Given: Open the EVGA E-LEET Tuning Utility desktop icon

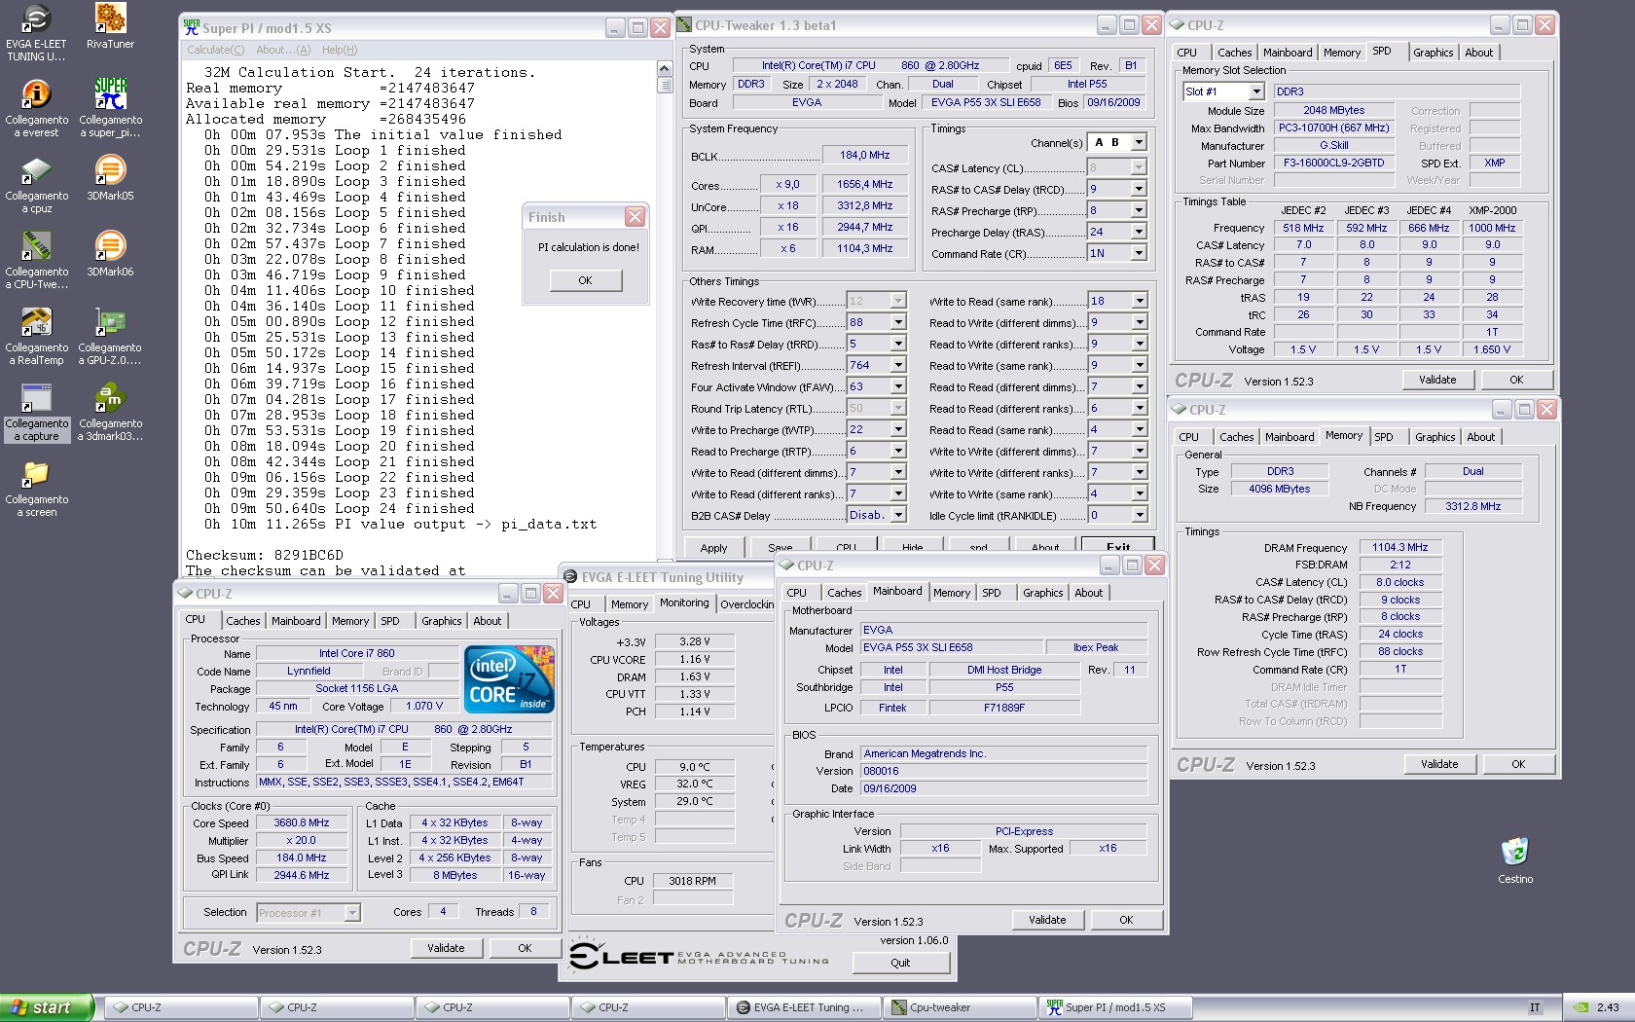Looking at the screenshot, I should click(36, 32).
